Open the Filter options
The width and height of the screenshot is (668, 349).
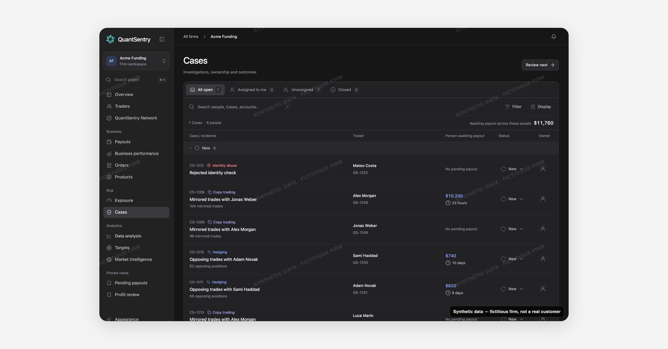[513, 107]
